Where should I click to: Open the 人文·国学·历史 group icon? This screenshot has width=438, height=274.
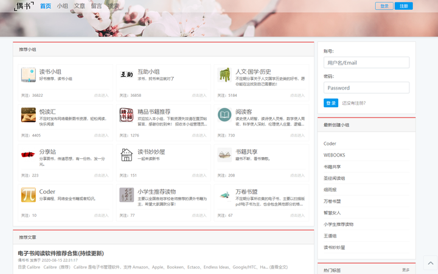224,75
